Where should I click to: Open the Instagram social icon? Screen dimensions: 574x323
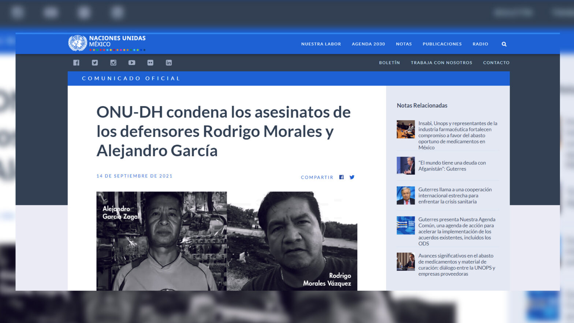coord(113,63)
